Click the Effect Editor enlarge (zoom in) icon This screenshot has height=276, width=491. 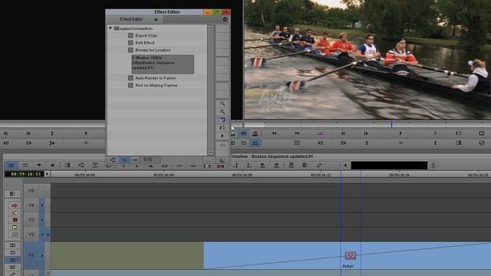[x=222, y=112]
